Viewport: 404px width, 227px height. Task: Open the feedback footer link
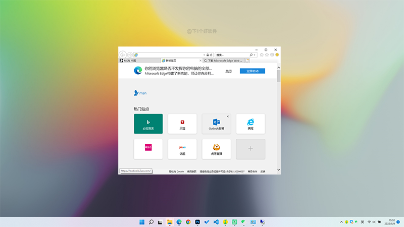click(263, 172)
